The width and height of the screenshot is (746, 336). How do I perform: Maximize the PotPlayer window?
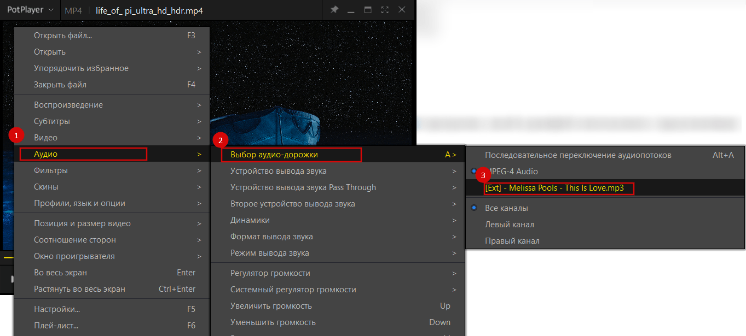[x=368, y=10]
